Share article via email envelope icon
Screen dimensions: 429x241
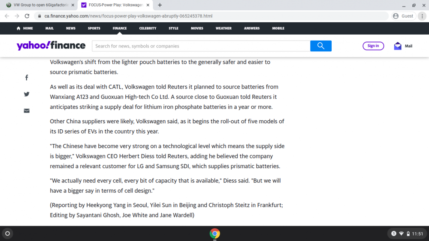click(x=27, y=111)
